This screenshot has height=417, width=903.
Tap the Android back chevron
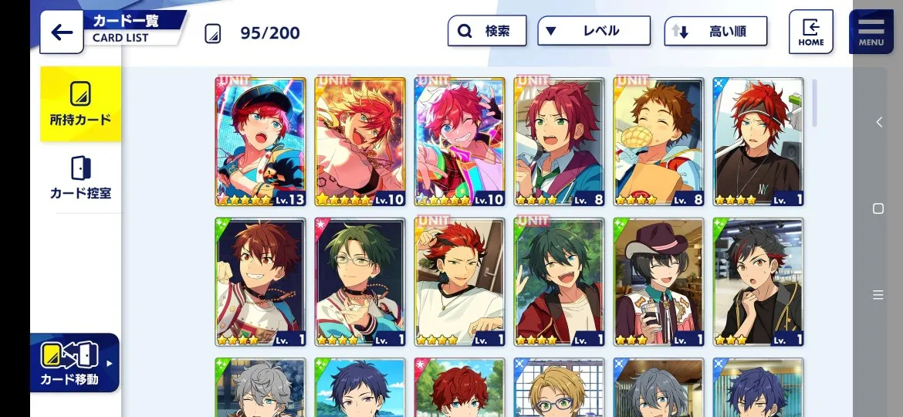879,122
